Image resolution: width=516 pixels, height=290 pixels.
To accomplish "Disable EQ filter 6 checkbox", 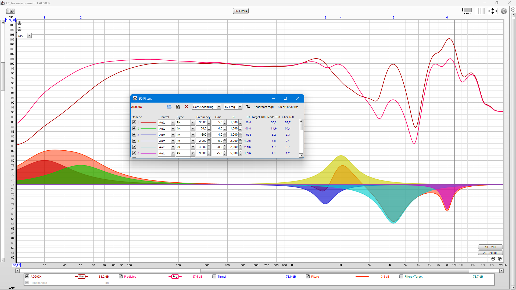I will pos(134,153).
